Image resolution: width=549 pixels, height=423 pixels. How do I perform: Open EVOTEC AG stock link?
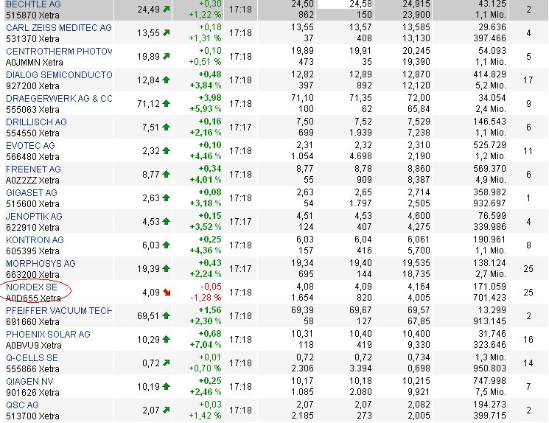30,146
